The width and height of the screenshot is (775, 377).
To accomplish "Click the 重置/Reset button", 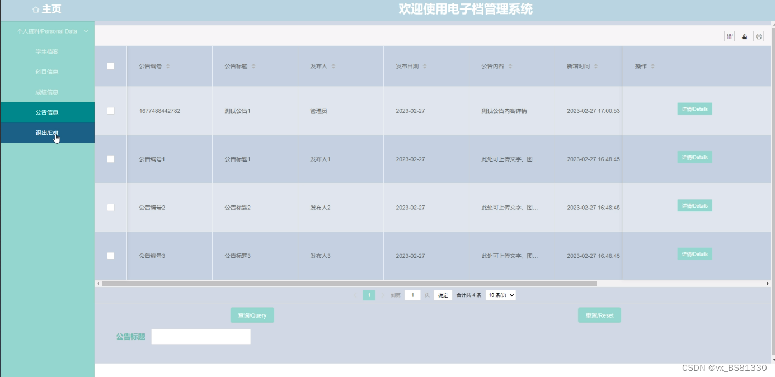I will tap(599, 315).
